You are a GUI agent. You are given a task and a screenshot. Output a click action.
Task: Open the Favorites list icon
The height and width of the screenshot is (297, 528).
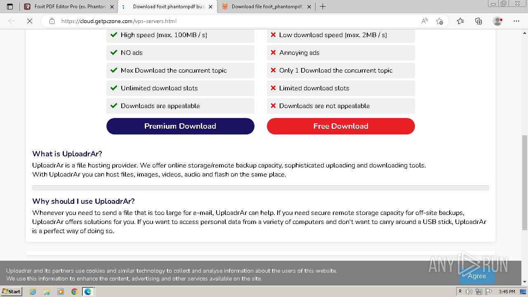coord(460,21)
